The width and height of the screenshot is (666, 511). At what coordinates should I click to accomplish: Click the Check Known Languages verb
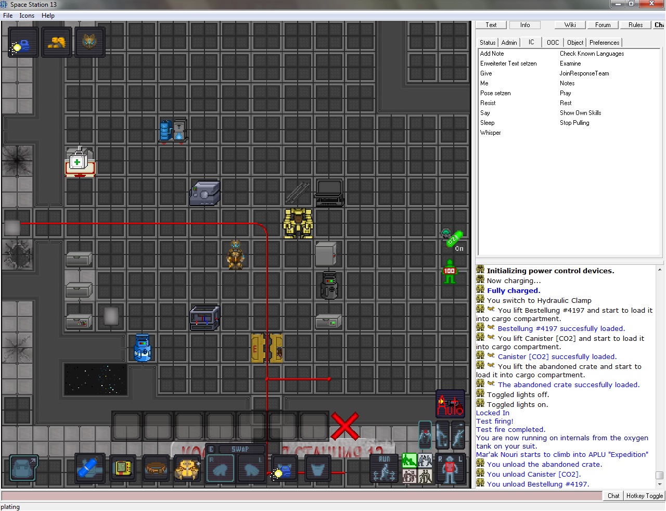(x=592, y=54)
